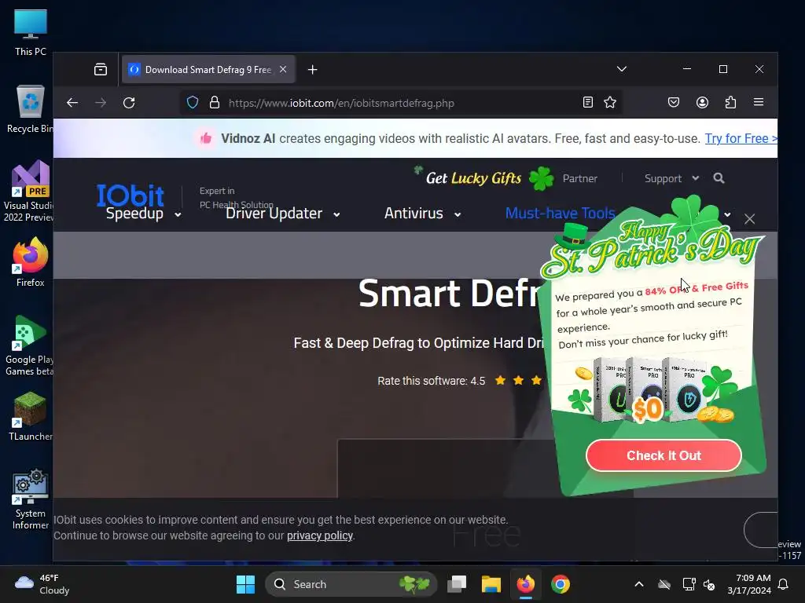The image size is (805, 603).
Task: Open This PC desktop icon
Action: [x=31, y=32]
